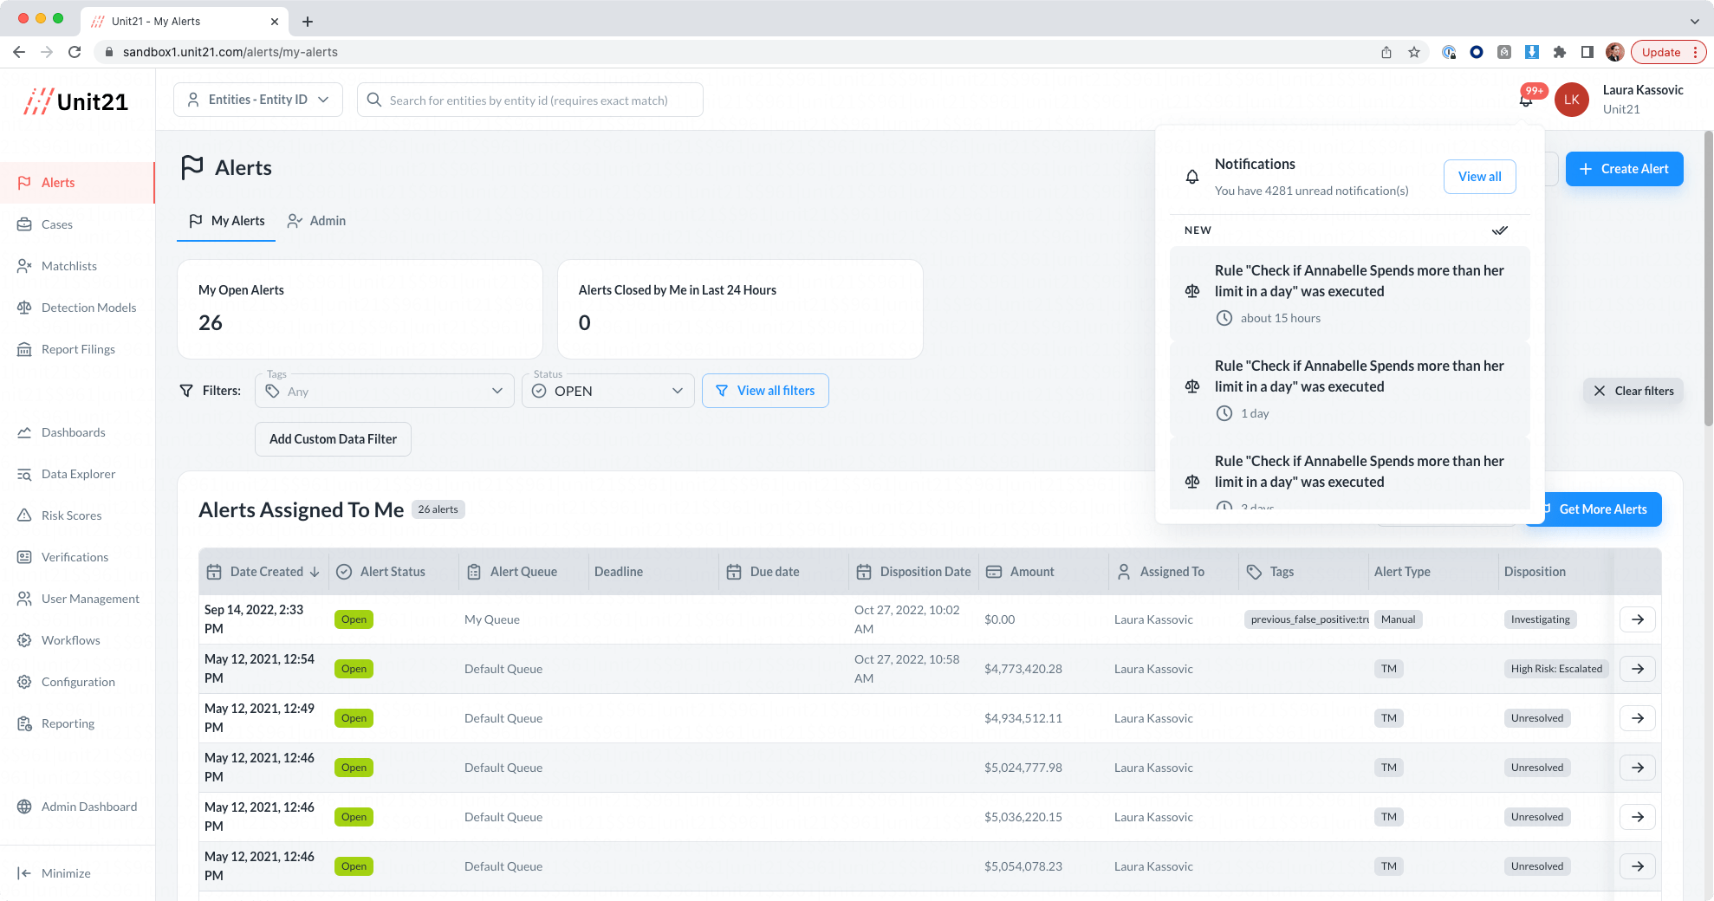Click the browser side panel icon
The width and height of the screenshot is (1714, 901).
pyautogui.click(x=1587, y=52)
